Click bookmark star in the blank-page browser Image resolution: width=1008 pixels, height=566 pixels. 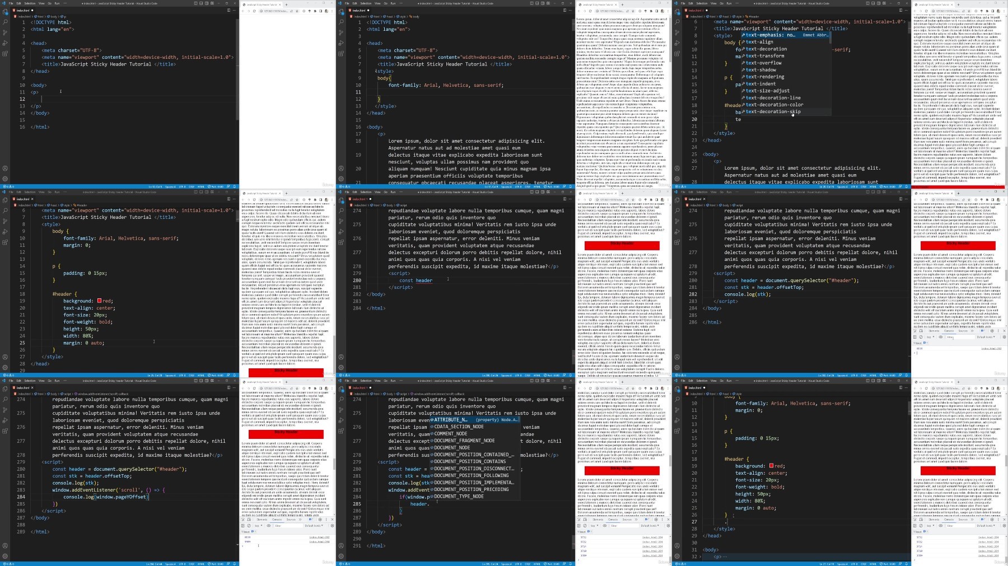coord(297,11)
